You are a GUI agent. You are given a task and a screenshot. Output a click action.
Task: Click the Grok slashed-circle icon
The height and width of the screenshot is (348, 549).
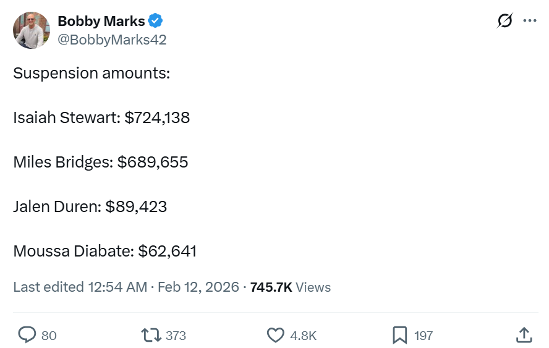point(504,21)
